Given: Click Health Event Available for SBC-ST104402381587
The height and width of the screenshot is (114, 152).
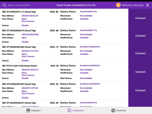Looking at the screenshot, I should point(84,91).
